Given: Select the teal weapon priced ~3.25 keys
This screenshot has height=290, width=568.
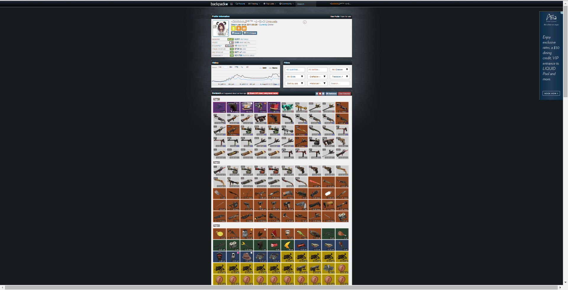Looking at the screenshot, I should [288, 107].
